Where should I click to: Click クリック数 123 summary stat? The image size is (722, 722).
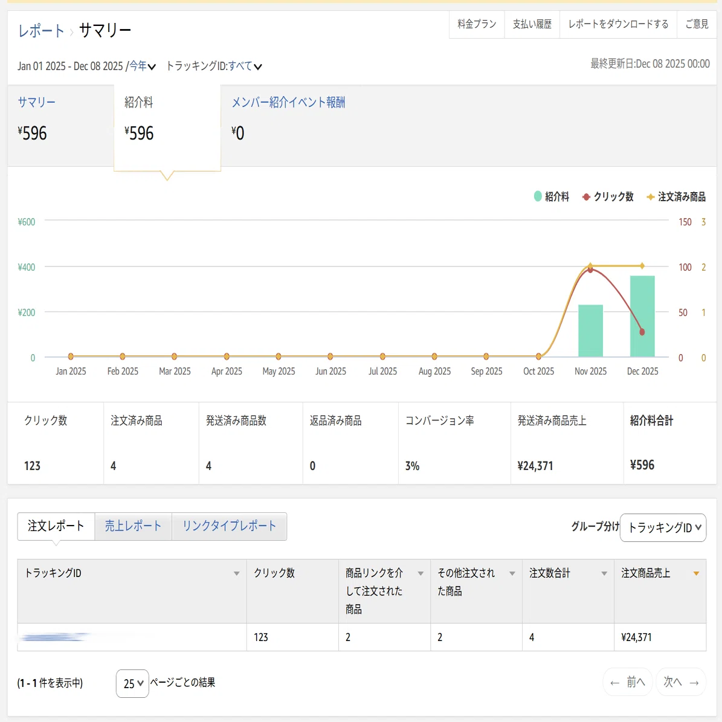click(x=55, y=443)
